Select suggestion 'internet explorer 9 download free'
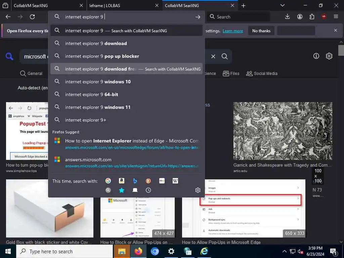The height and width of the screenshot is (258, 344). click(x=126, y=69)
